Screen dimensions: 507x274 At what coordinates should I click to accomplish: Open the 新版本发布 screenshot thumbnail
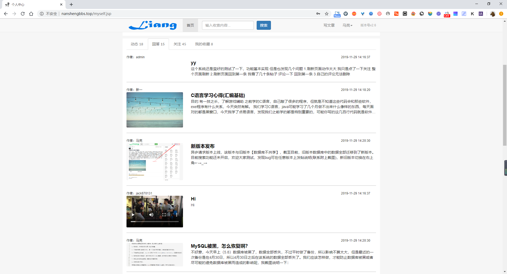pos(155,162)
